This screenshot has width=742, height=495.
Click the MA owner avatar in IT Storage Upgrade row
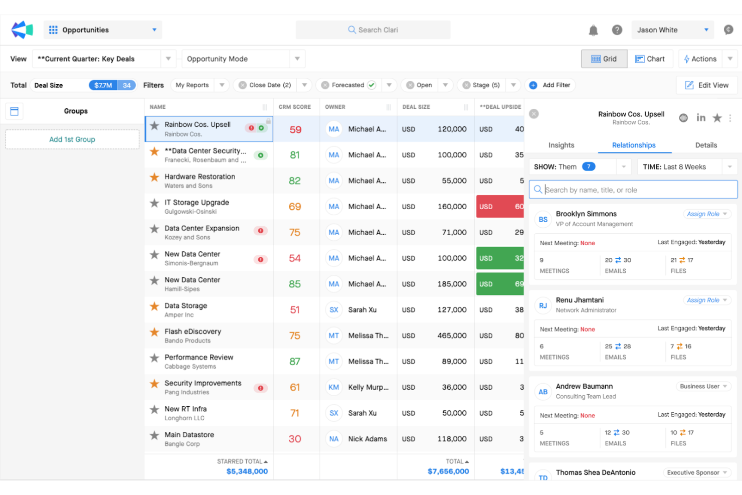point(334,207)
